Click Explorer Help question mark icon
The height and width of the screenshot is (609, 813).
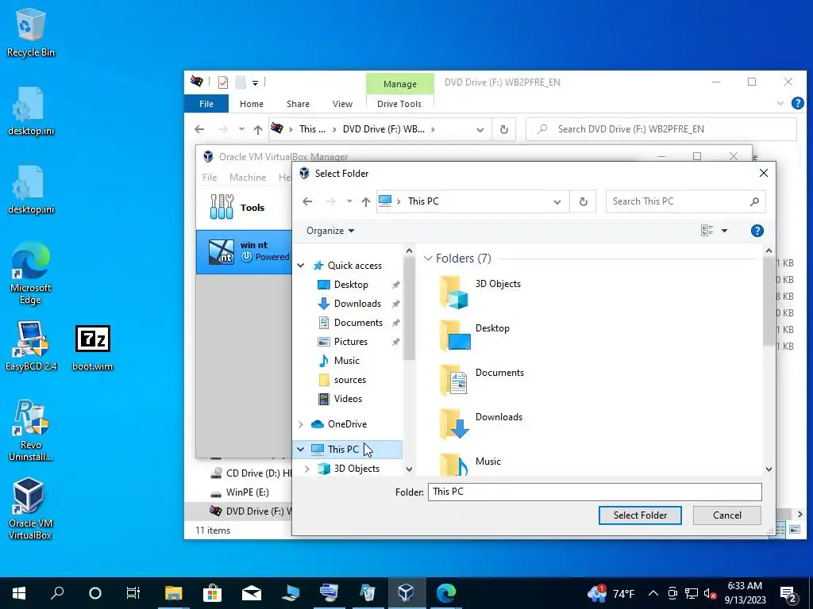pyautogui.click(x=797, y=104)
